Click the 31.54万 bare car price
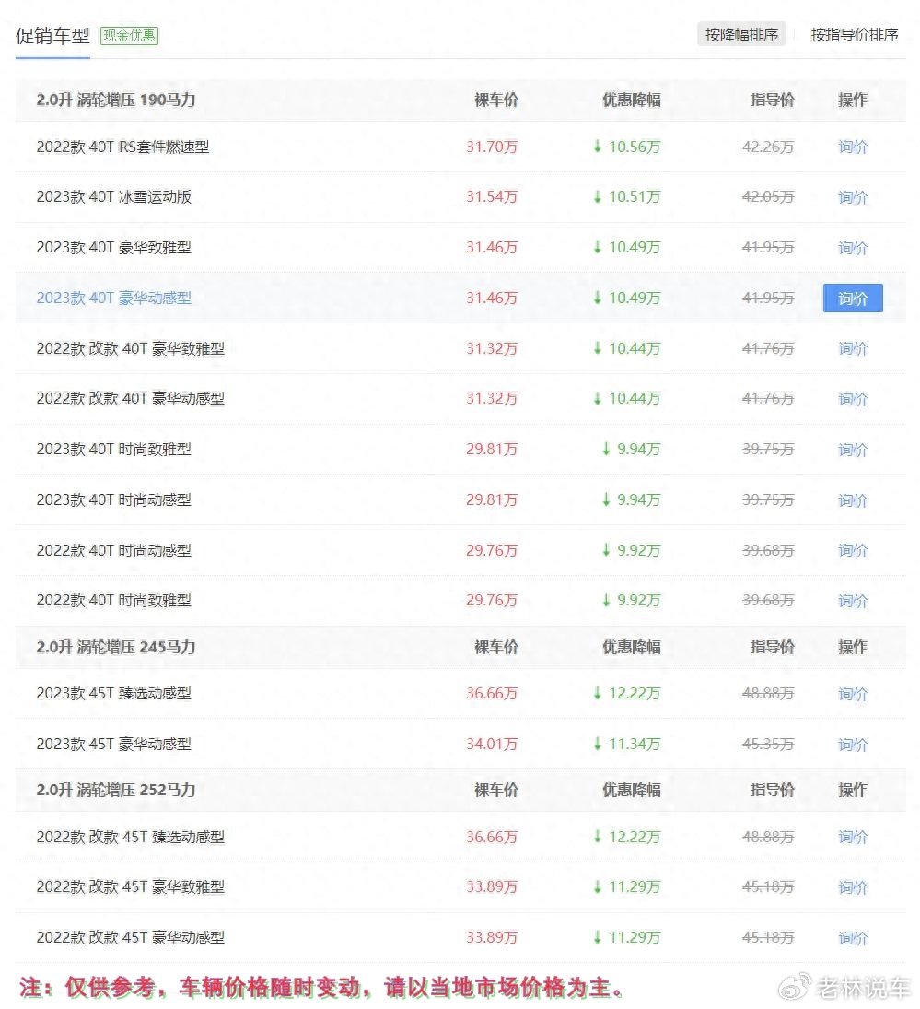This screenshot has width=920, height=1009. (492, 197)
